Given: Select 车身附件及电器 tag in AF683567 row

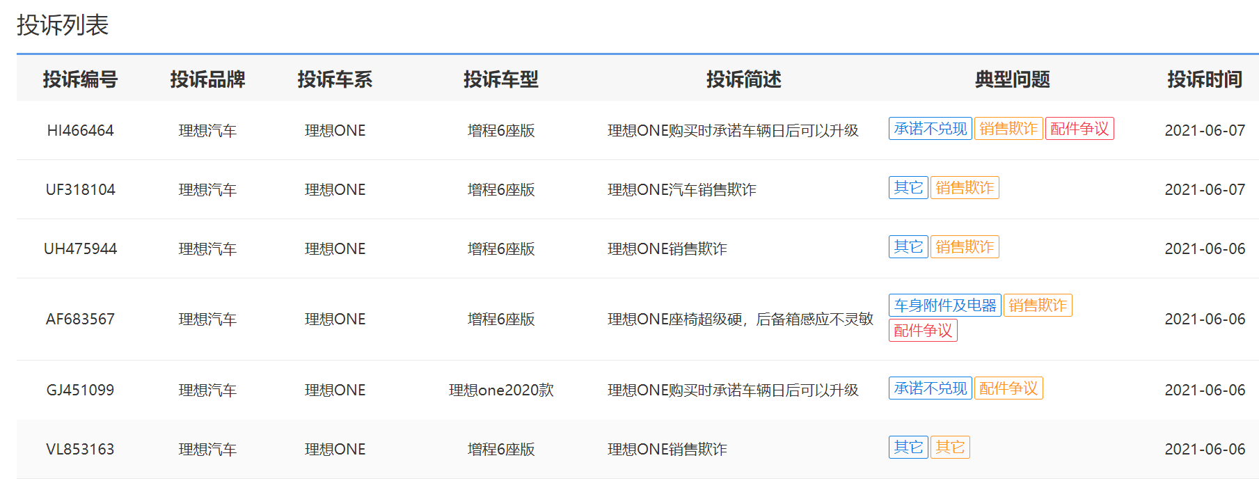Looking at the screenshot, I should point(945,306).
